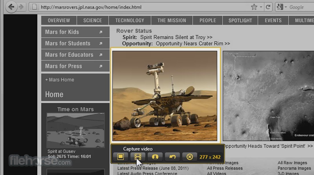Click the external arrow icon beside Mars for Educators
Viewport: 314px width, 175px height.
(x=101, y=55)
